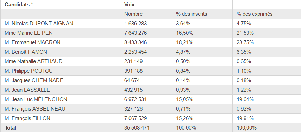Click Macron's vote count 8 433 346
Screen dimensions: 302x132
(x=136, y=42)
